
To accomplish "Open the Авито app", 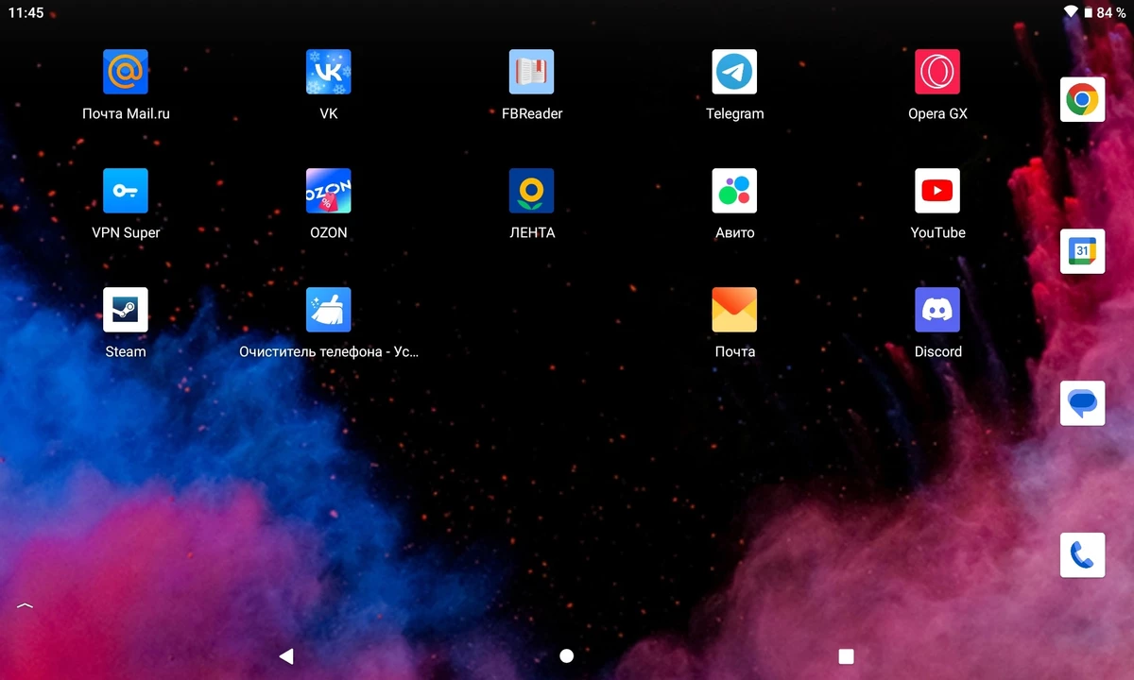I will tap(735, 192).
